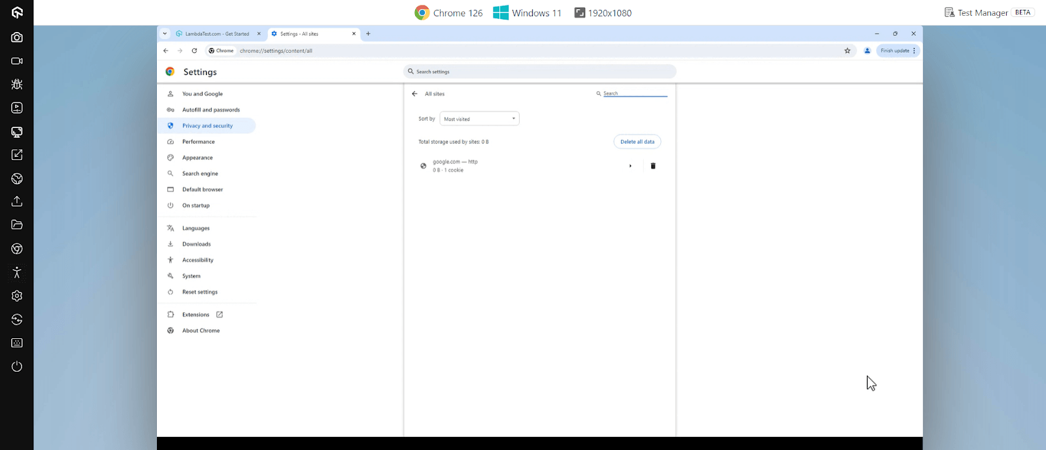Click the Finish update button
Image resolution: width=1046 pixels, height=450 pixels.
894,50
